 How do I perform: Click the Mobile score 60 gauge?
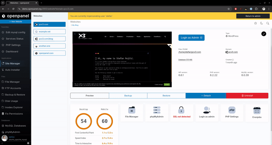(105, 121)
